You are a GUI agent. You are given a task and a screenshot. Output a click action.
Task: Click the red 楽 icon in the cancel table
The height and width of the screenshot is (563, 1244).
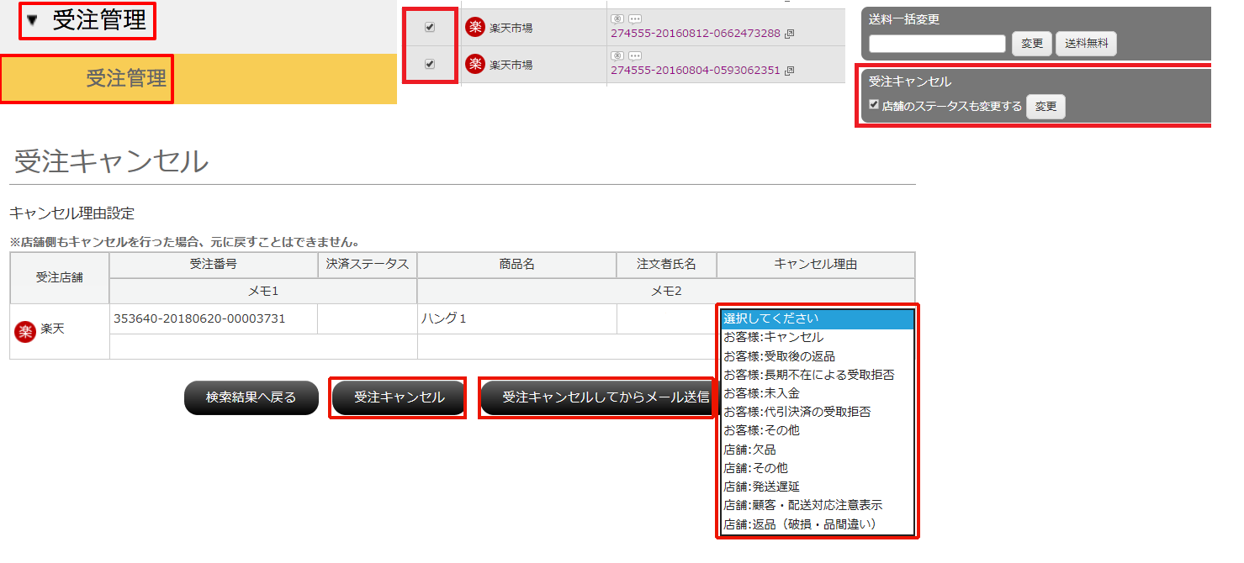click(x=25, y=331)
